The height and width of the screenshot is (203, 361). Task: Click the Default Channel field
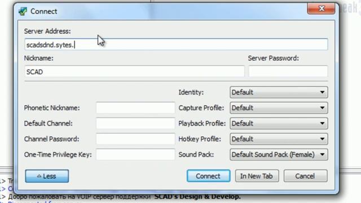(135, 123)
